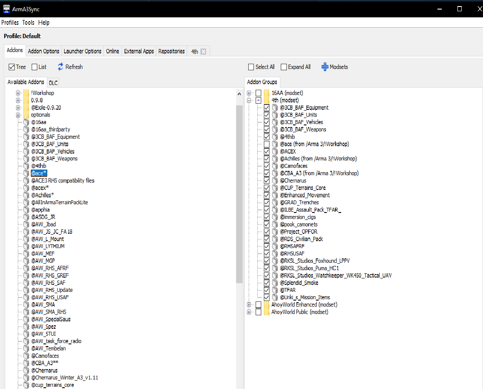Screen dimensions: 483x389
Task: Enable the List view checkbox
Action: (35, 67)
